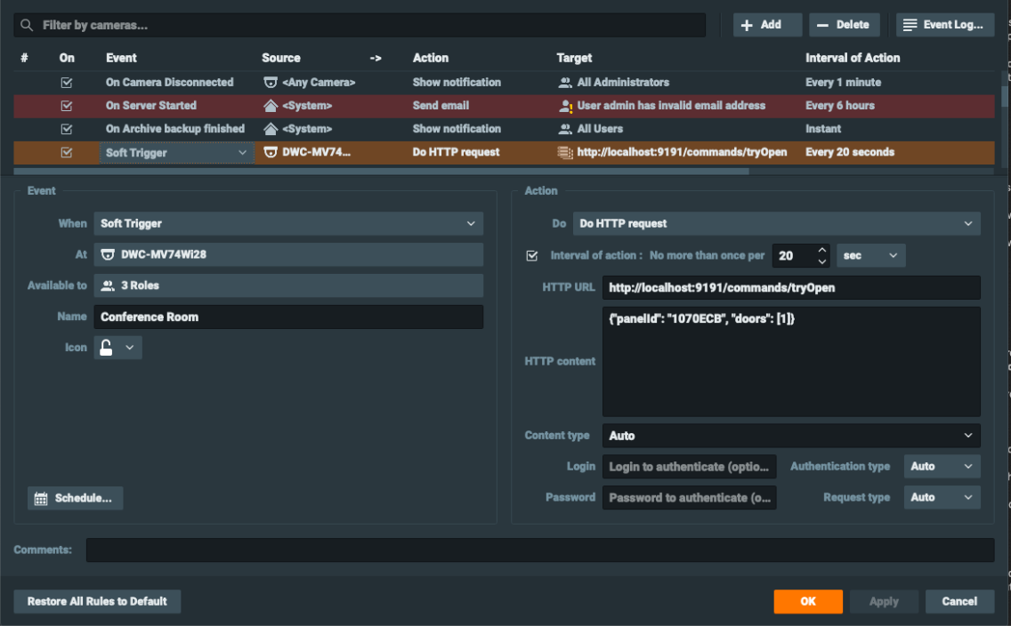Click the search magnifier icon in filter bar
The height and width of the screenshot is (626, 1011).
[27, 25]
